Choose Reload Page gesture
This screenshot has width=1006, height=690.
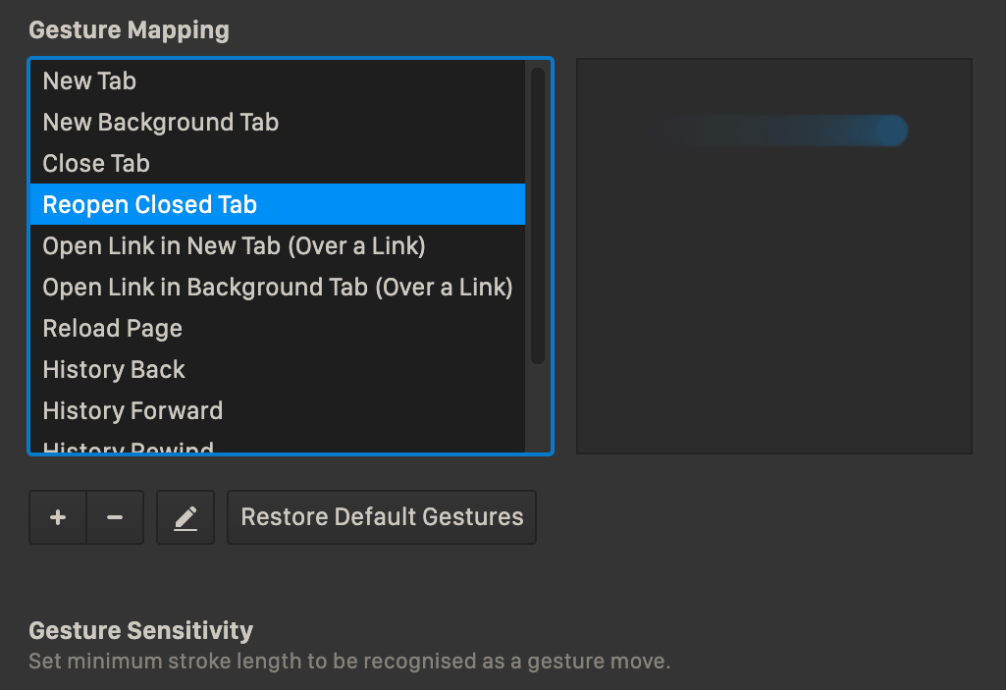(x=278, y=328)
